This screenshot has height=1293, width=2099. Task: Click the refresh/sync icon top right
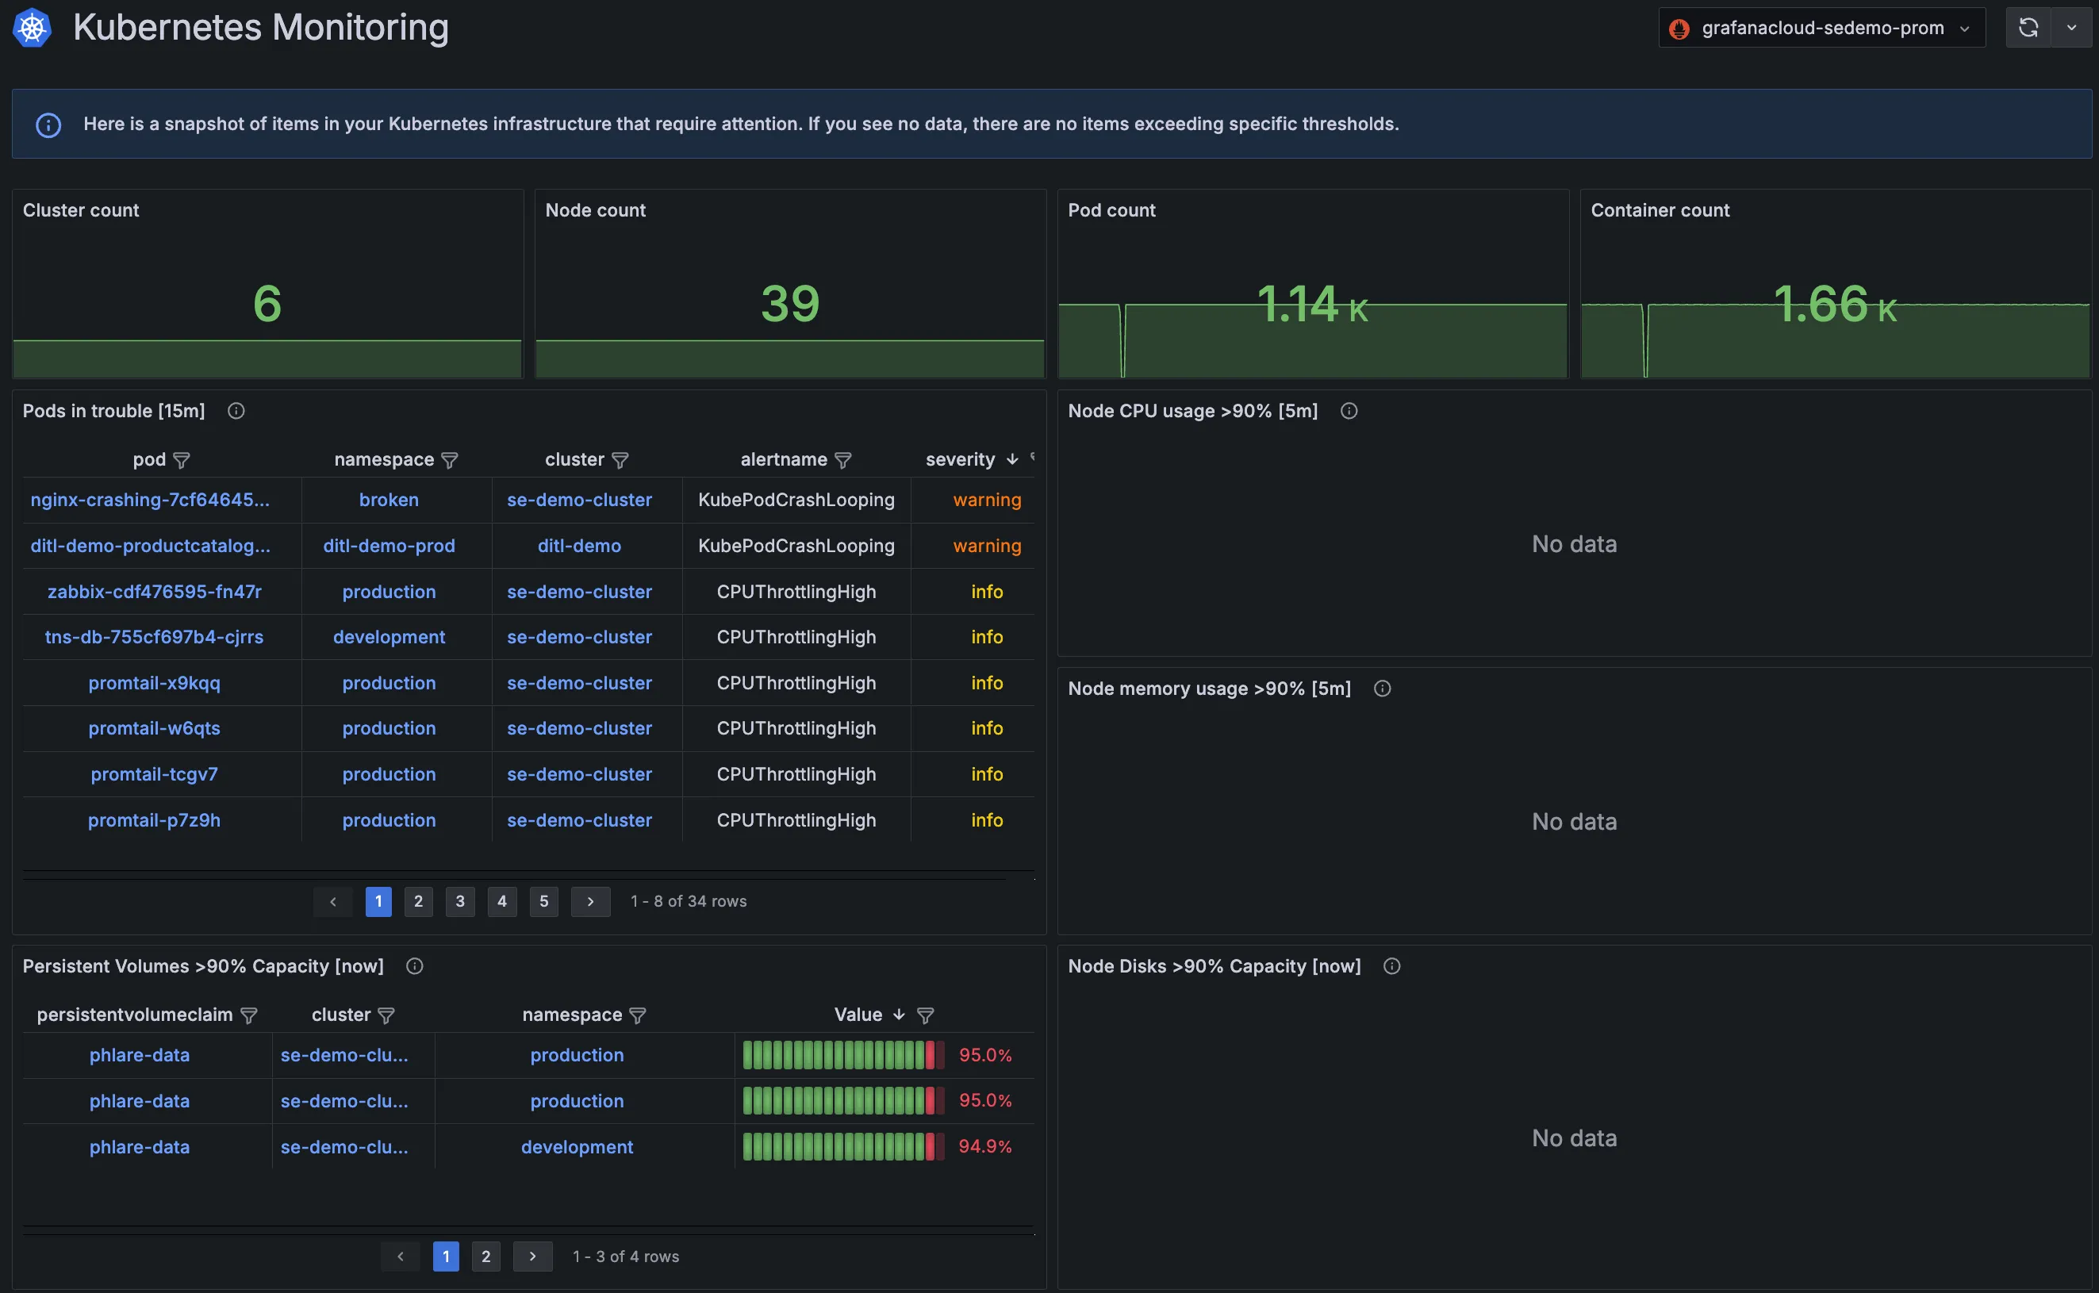pyautogui.click(x=2028, y=25)
